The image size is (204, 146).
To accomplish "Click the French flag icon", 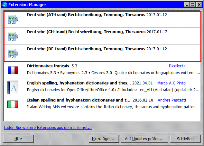I will (x=13, y=70).
